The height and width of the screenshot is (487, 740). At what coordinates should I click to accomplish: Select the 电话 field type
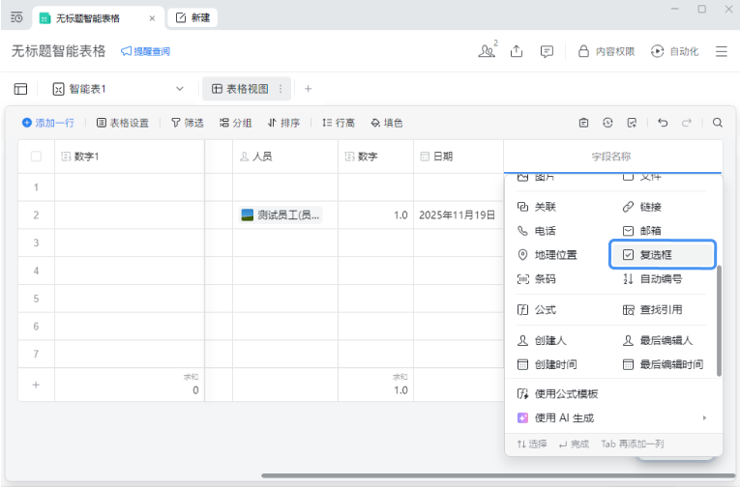click(x=537, y=231)
